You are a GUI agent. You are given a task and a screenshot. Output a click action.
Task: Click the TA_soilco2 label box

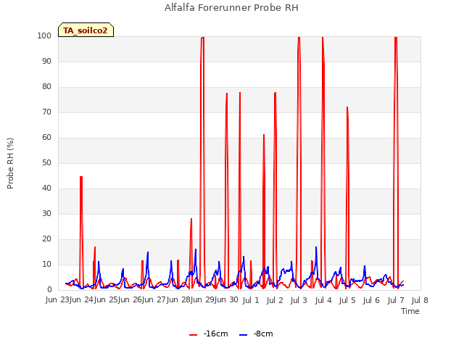coord(86,30)
